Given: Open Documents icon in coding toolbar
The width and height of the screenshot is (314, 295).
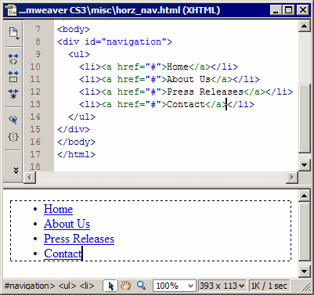Looking at the screenshot, I should [x=13, y=34].
